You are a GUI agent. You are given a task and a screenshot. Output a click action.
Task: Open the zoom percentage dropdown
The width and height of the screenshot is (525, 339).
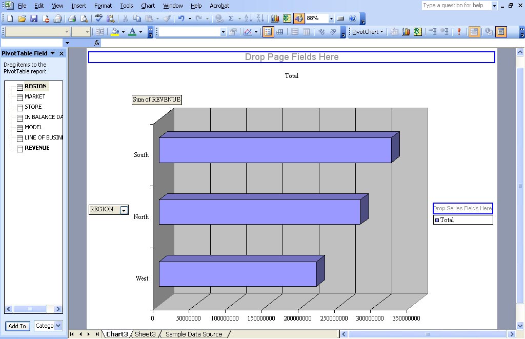coord(331,18)
